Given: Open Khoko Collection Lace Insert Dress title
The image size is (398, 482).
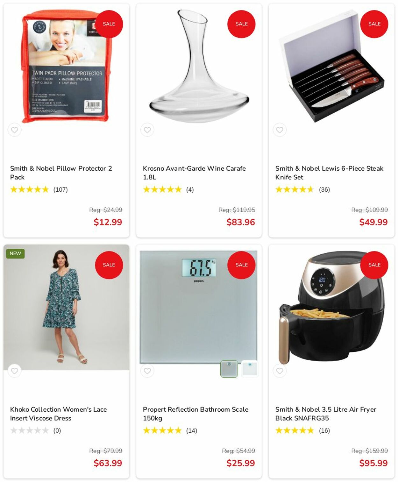Looking at the screenshot, I should pos(59,414).
